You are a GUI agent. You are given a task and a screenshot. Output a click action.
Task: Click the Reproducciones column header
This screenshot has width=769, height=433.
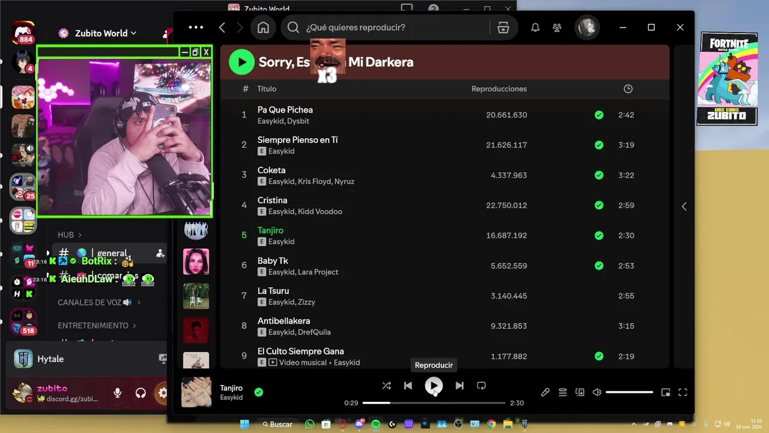point(499,88)
